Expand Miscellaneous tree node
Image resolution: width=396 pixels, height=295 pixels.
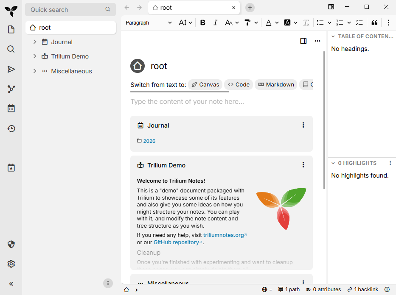[x=35, y=71]
